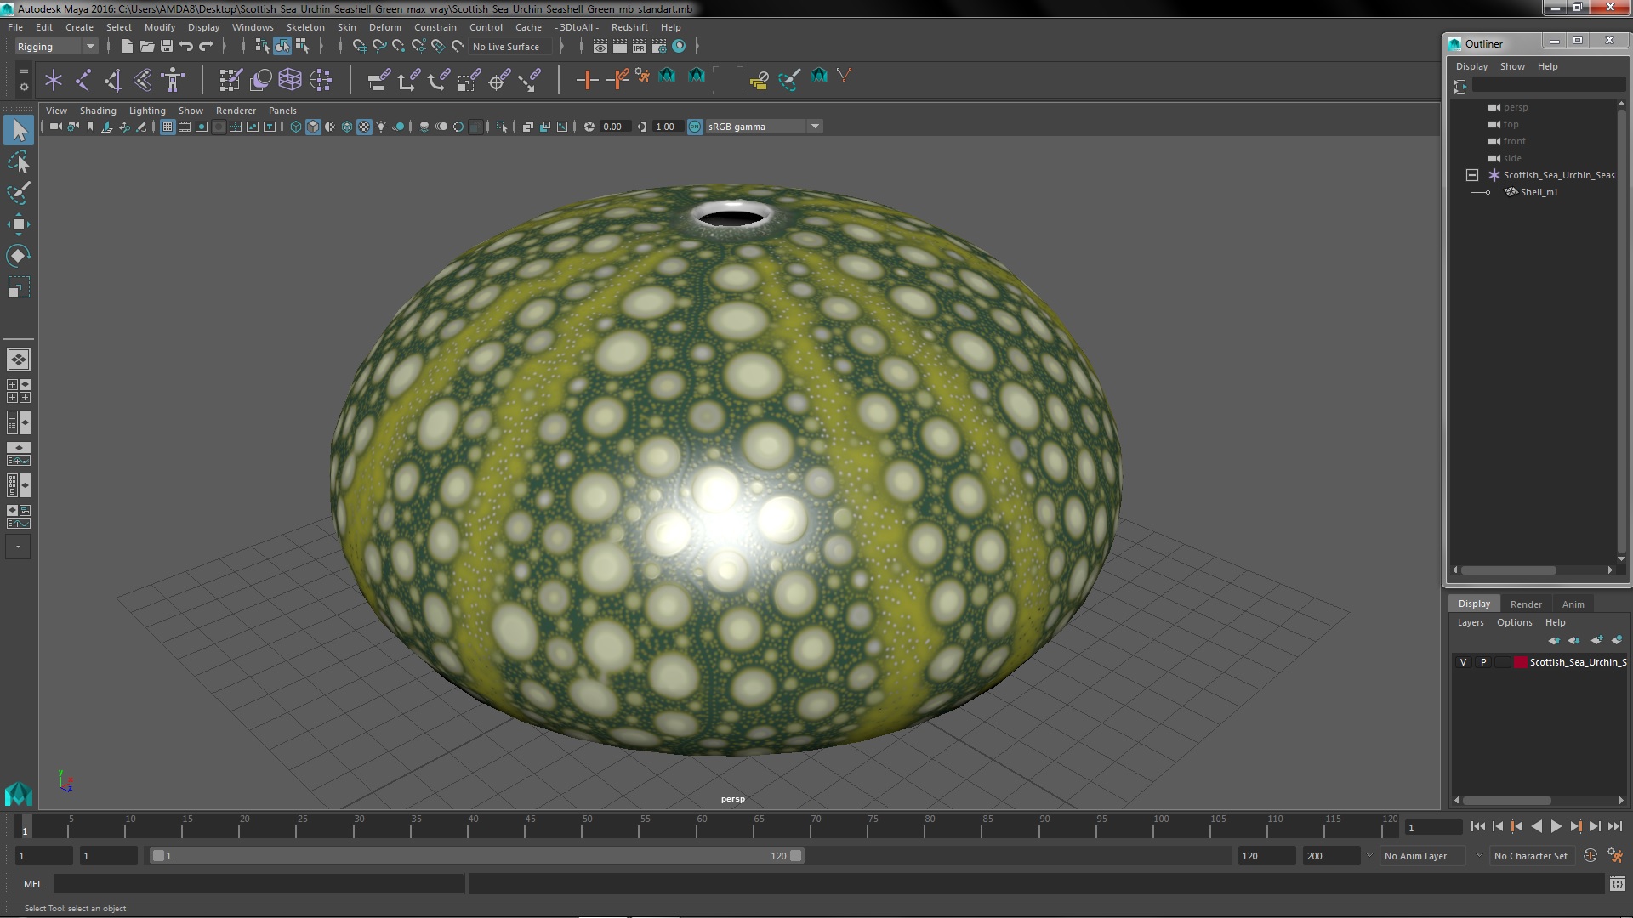1633x918 pixels.
Task: Open the viewport Shading menu
Action: click(x=98, y=110)
